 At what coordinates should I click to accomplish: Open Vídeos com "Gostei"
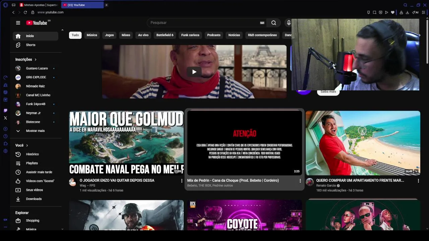click(x=36, y=181)
